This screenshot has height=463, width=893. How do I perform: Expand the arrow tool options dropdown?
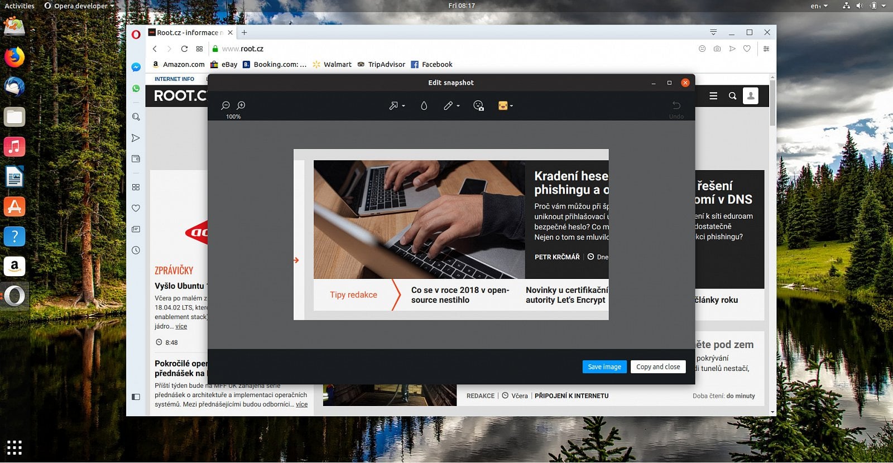tap(404, 106)
